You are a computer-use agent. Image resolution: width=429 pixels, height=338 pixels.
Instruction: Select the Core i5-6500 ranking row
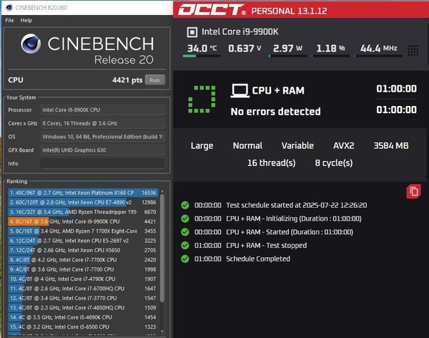coord(83,327)
